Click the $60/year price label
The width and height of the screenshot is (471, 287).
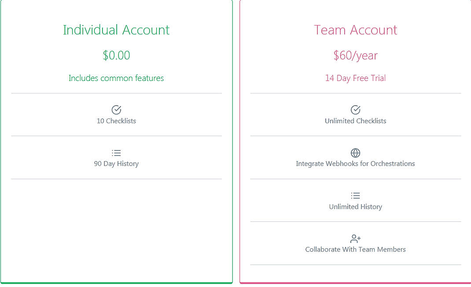point(355,55)
